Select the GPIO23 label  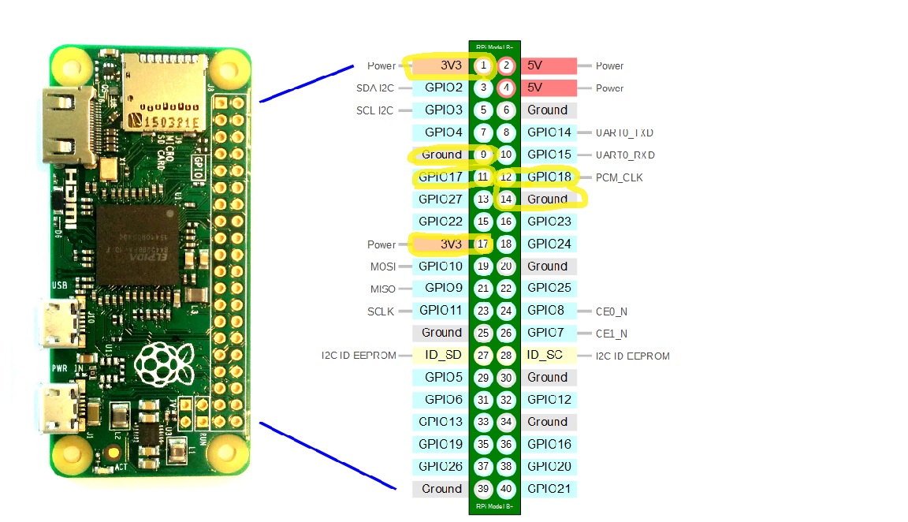549,222
